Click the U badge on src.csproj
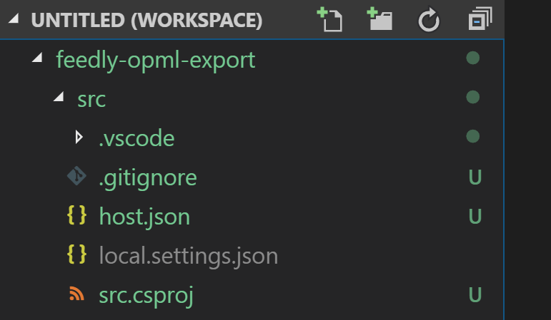 475,294
